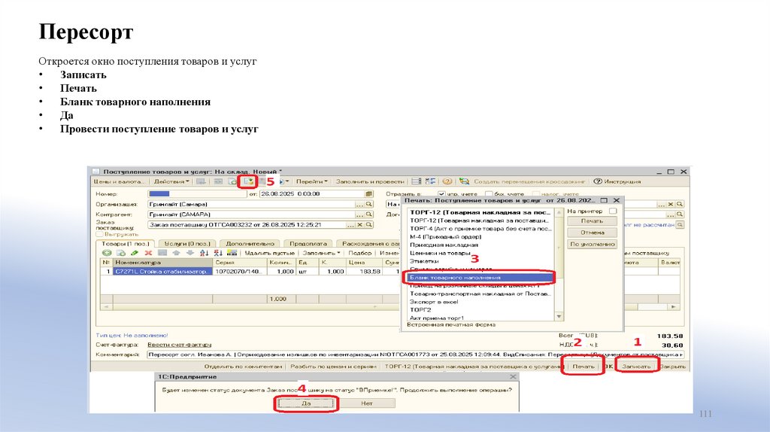
Task: Toggle the Выгружать checkbox
Action: pos(99,234)
